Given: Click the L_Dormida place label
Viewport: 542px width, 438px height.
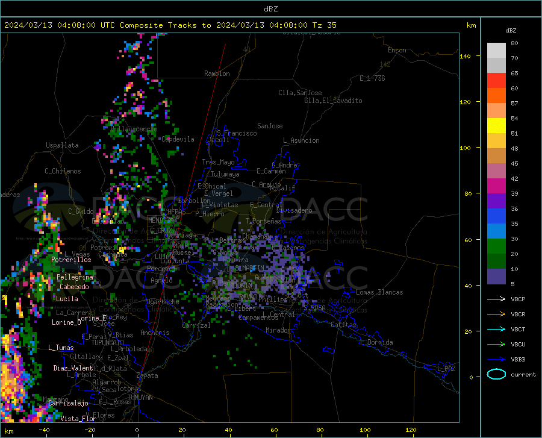Looking at the screenshot, I should 376,342.
